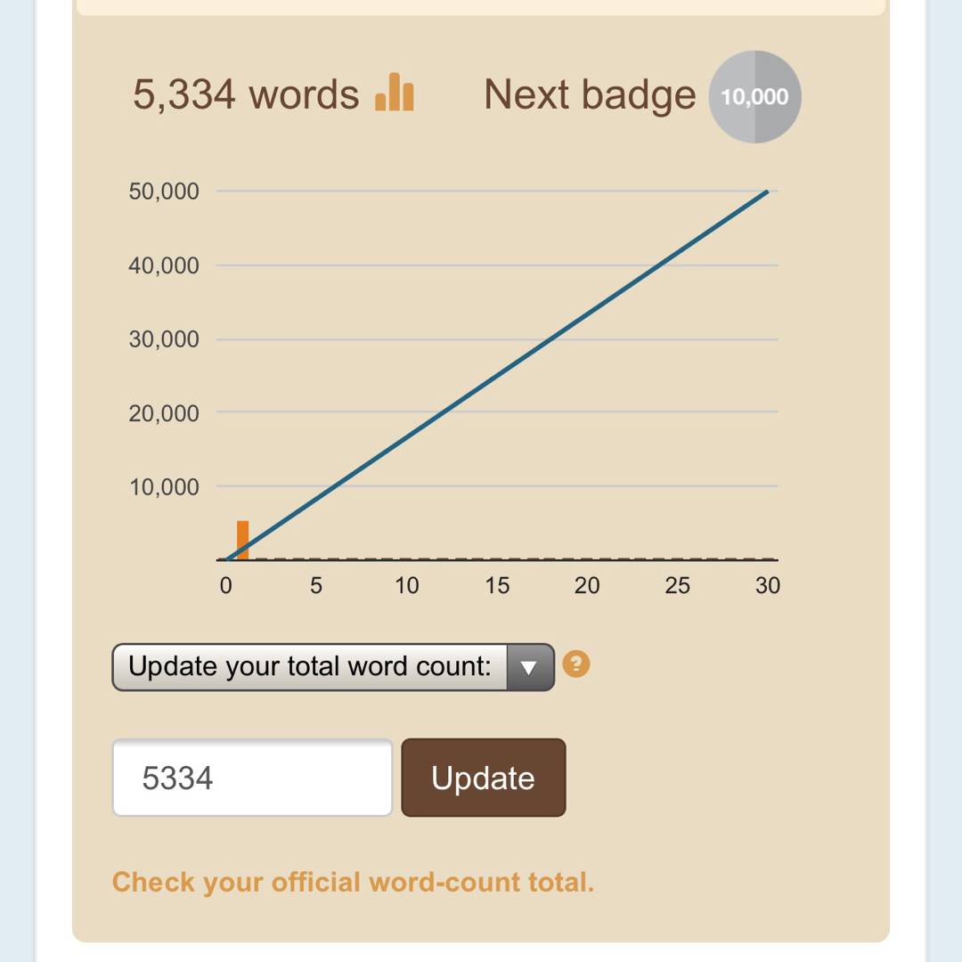Click the word count field showing 5334

252,778
